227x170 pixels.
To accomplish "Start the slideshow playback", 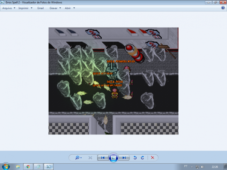I will 113,157.
